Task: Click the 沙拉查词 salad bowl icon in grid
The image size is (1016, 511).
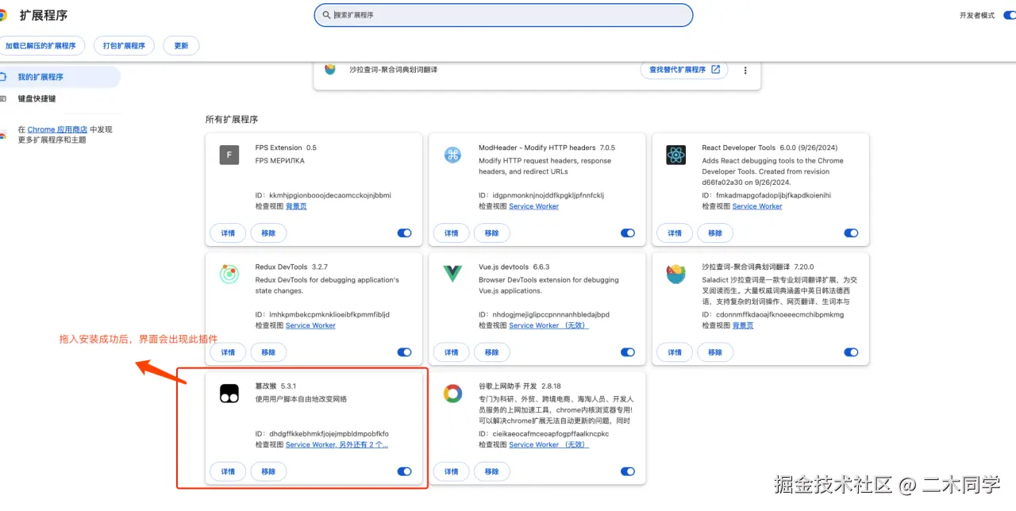Action: [x=675, y=275]
